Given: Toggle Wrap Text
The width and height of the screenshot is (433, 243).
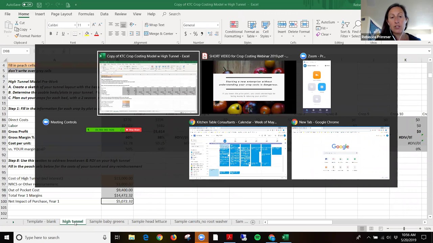Looking at the screenshot, I should point(154,25).
